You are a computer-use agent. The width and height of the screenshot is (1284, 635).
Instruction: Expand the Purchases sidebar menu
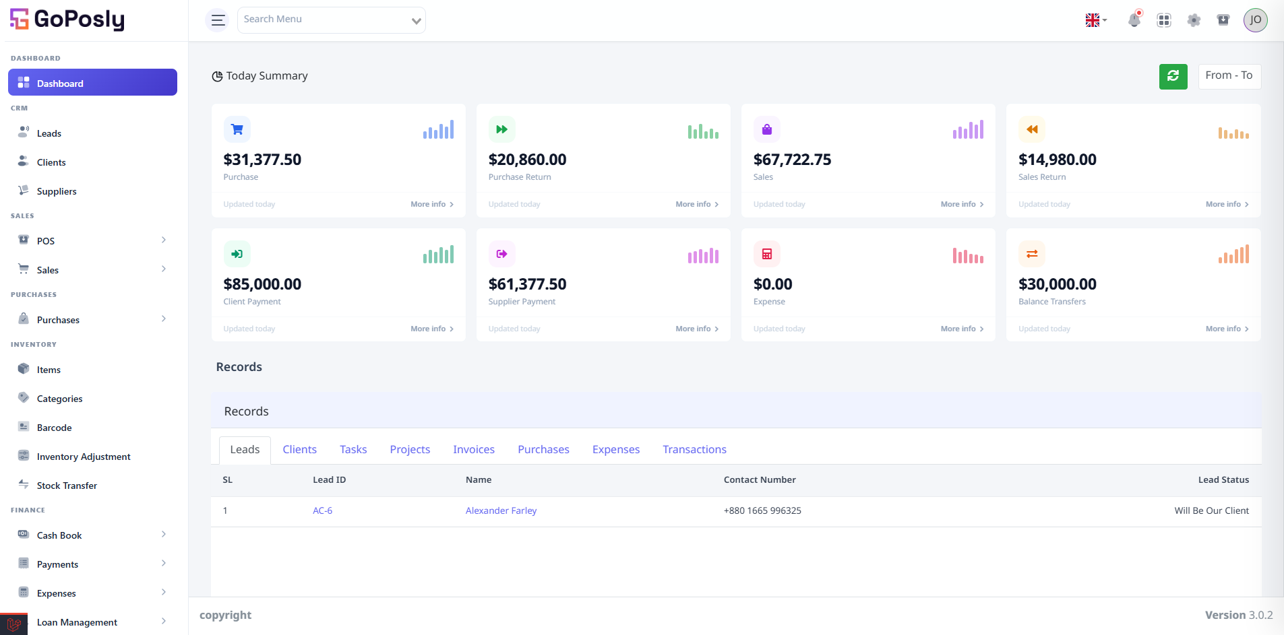click(92, 320)
